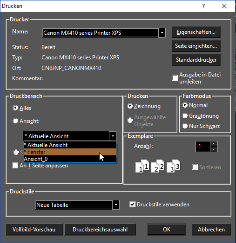Click the collate pages 2-2 icon

pyautogui.click(x=158, y=166)
